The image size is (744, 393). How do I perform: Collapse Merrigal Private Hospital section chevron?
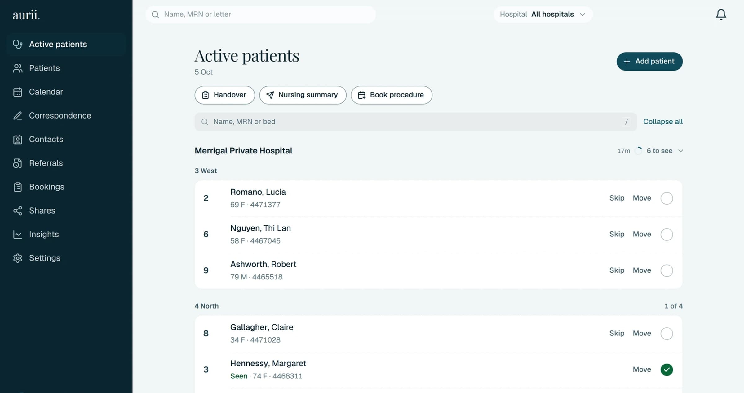[680, 151]
